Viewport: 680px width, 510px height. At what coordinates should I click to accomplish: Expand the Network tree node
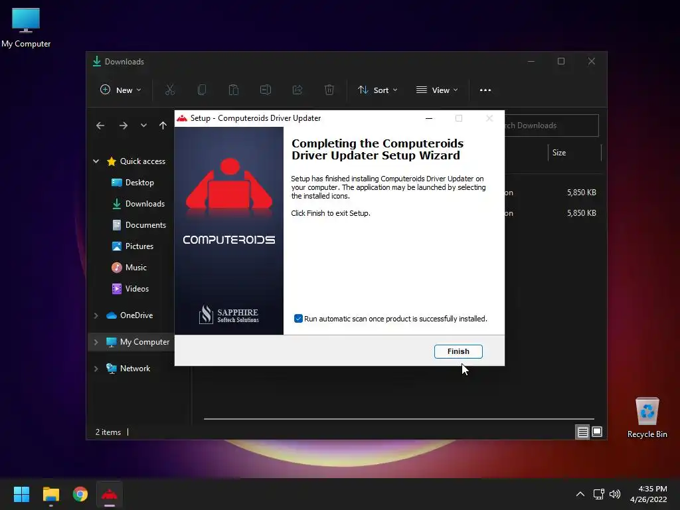pyautogui.click(x=96, y=369)
